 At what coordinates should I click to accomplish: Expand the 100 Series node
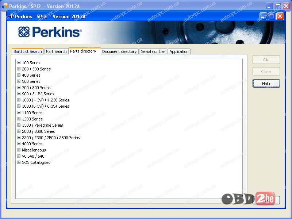click(19, 62)
